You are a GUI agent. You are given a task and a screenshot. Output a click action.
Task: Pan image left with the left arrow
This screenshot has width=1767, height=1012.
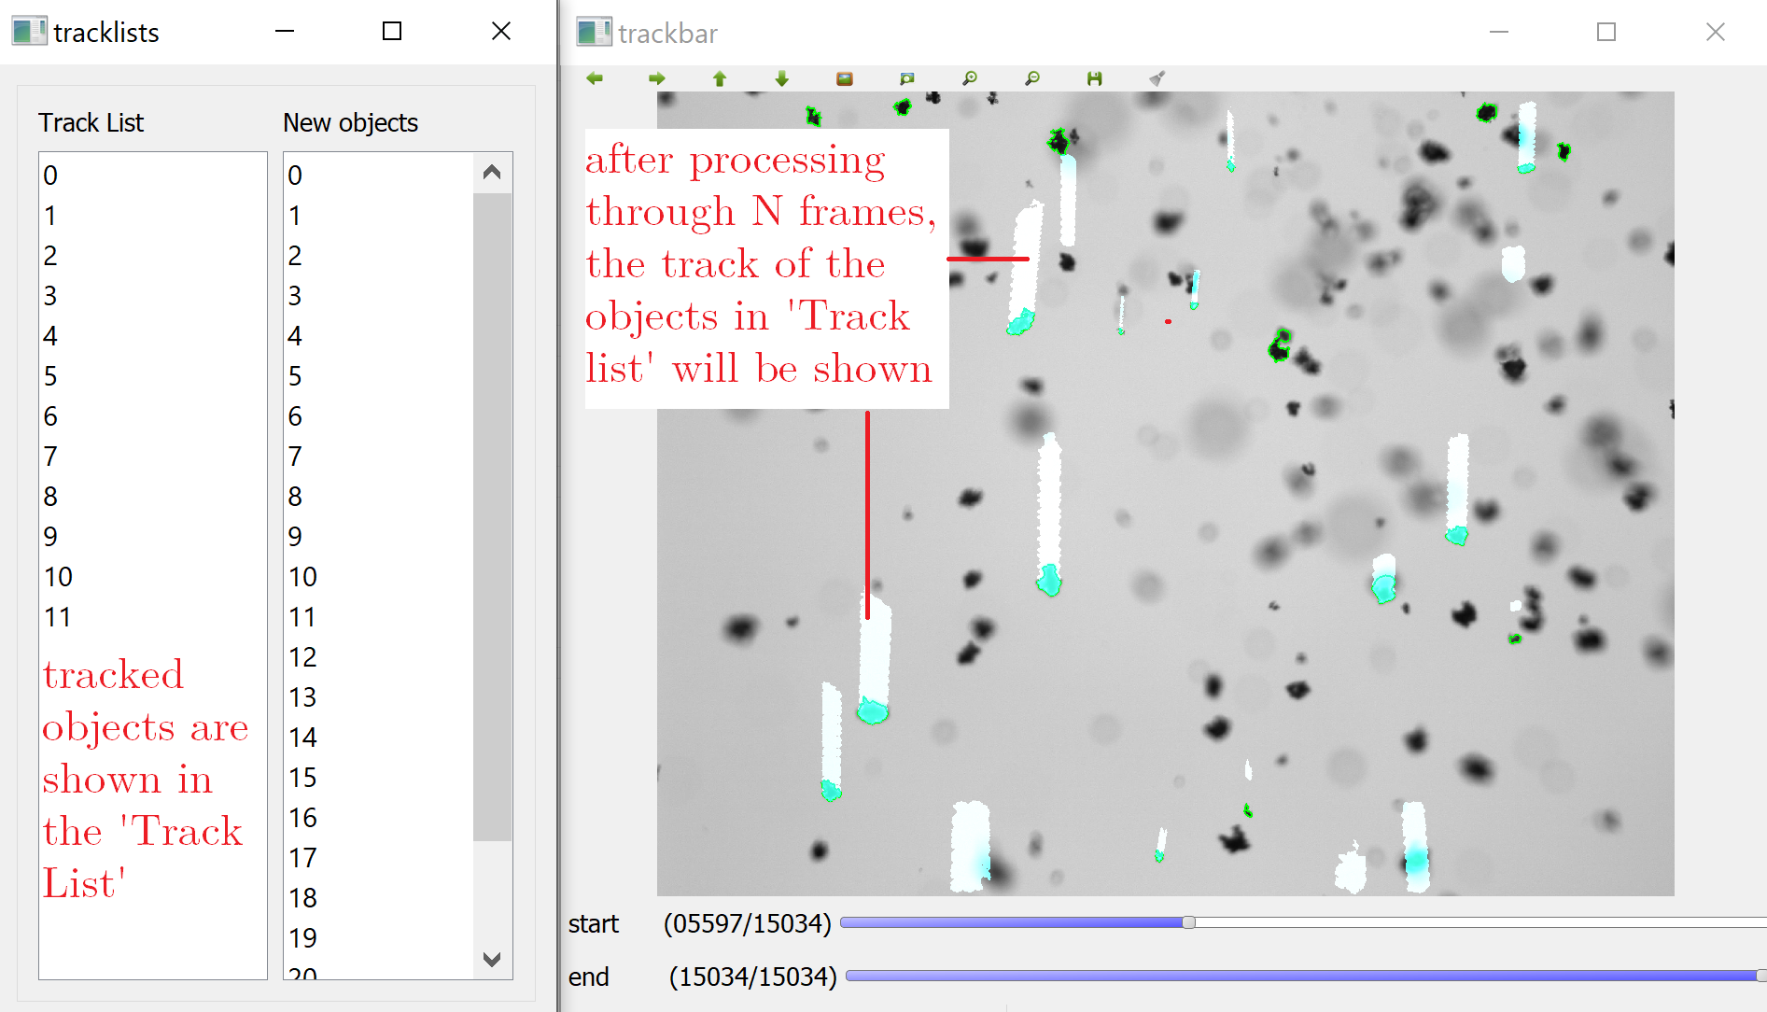pyautogui.click(x=595, y=78)
